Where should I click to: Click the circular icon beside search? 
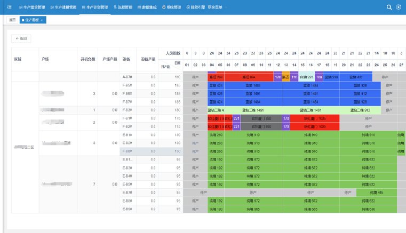pyautogui.click(x=399, y=7)
